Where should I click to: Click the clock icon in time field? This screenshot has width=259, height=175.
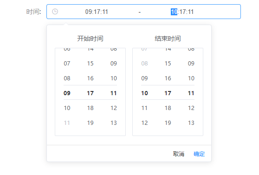coord(55,12)
